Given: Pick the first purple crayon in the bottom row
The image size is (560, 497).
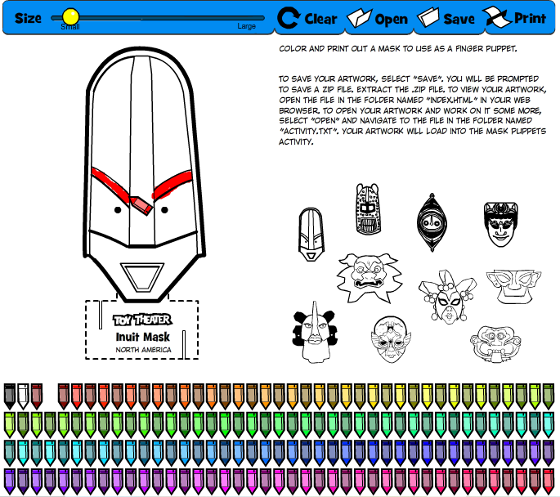Looking at the screenshot, I should 10,481.
